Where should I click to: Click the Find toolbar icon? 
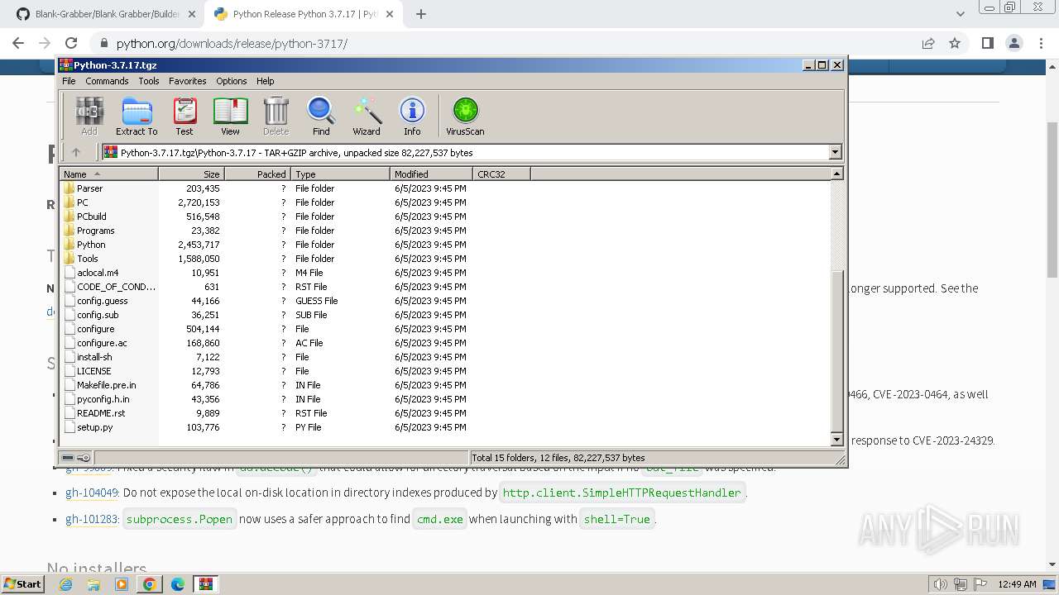click(x=321, y=116)
